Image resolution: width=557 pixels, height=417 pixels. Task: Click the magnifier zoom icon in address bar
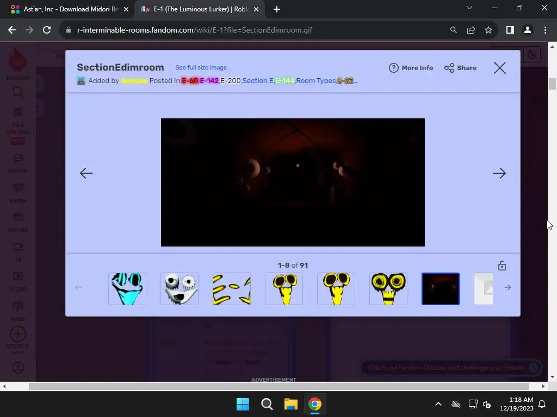pyautogui.click(x=453, y=30)
